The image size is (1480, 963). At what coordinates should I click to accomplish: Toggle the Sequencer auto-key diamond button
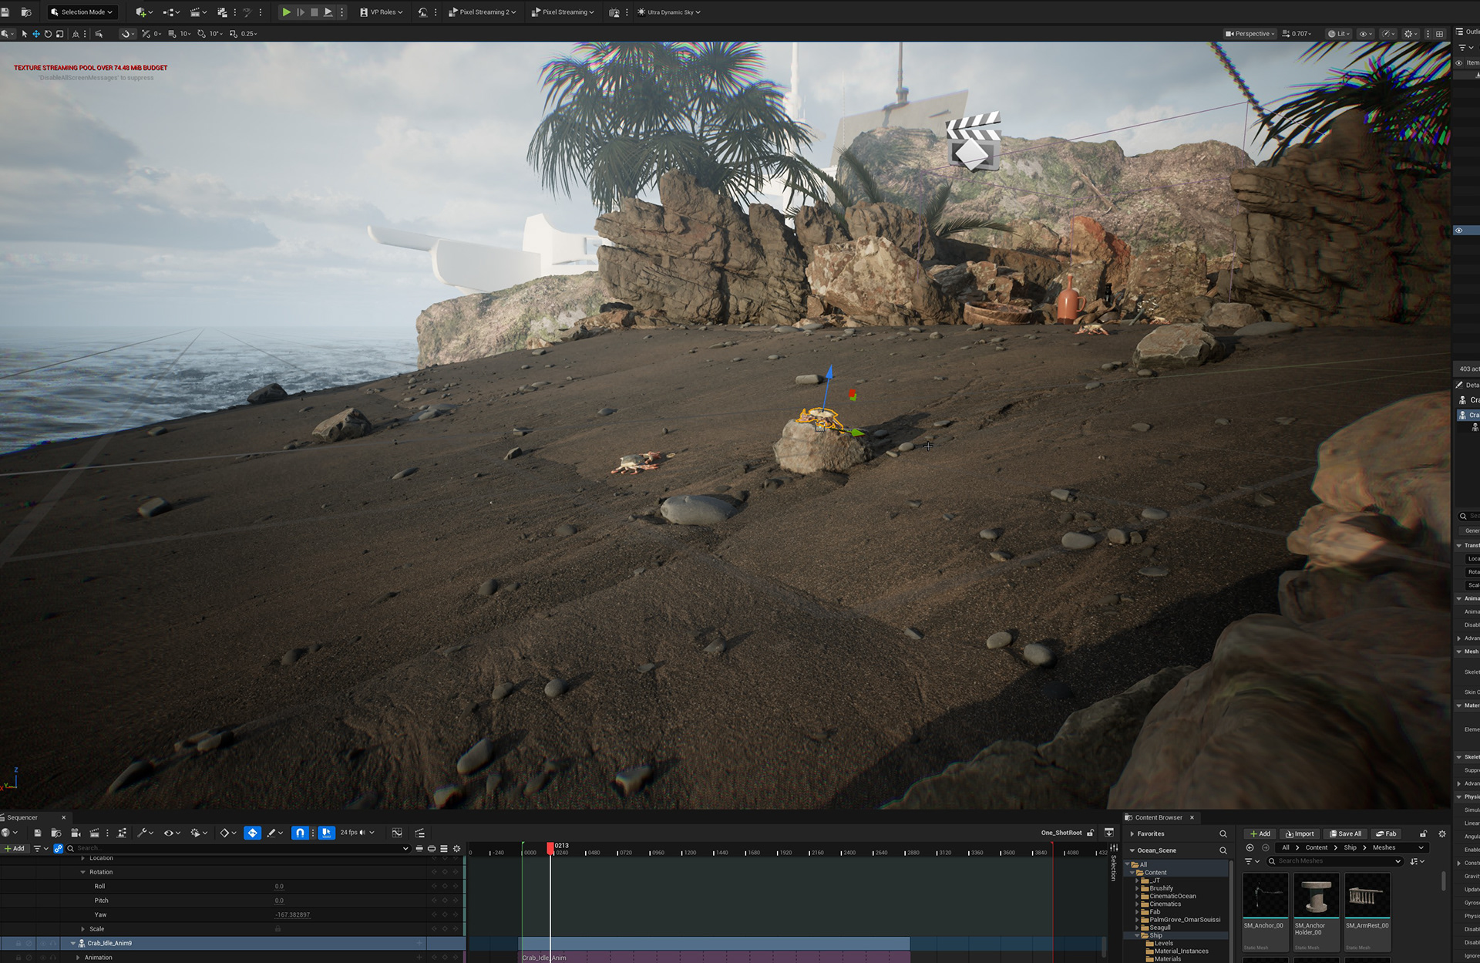pyautogui.click(x=252, y=833)
